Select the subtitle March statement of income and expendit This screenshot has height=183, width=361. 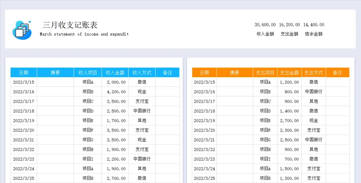click(84, 34)
